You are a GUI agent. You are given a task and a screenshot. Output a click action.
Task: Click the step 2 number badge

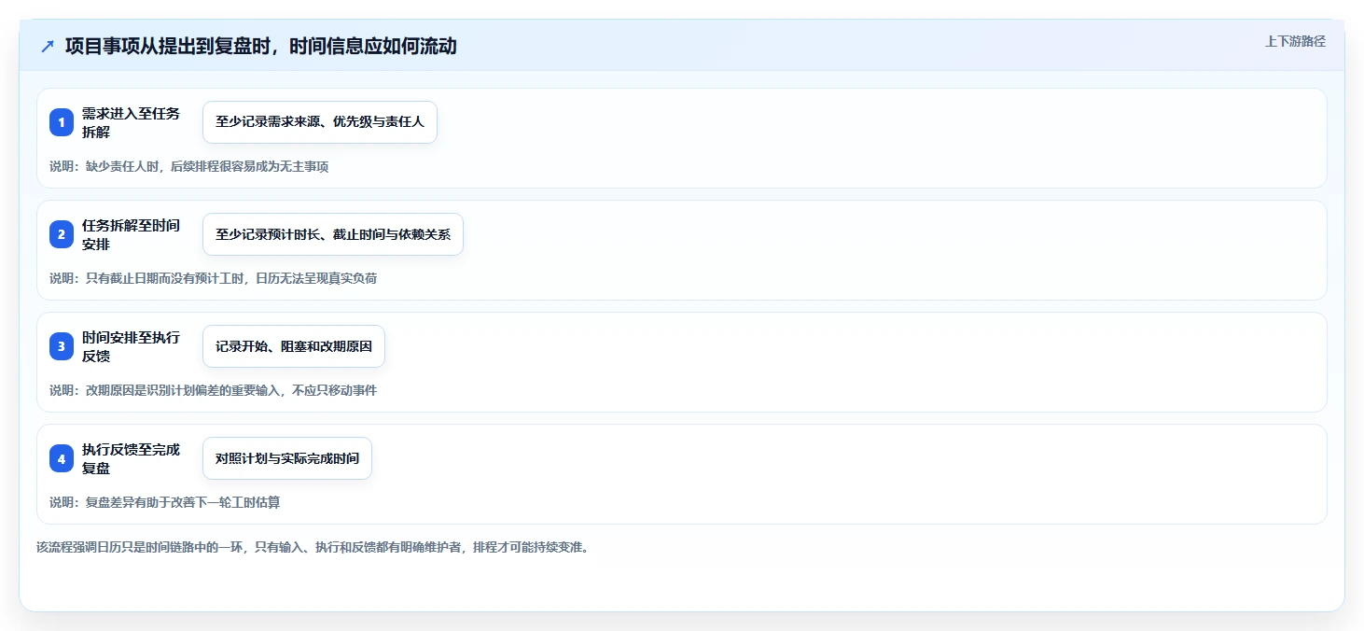(x=62, y=234)
